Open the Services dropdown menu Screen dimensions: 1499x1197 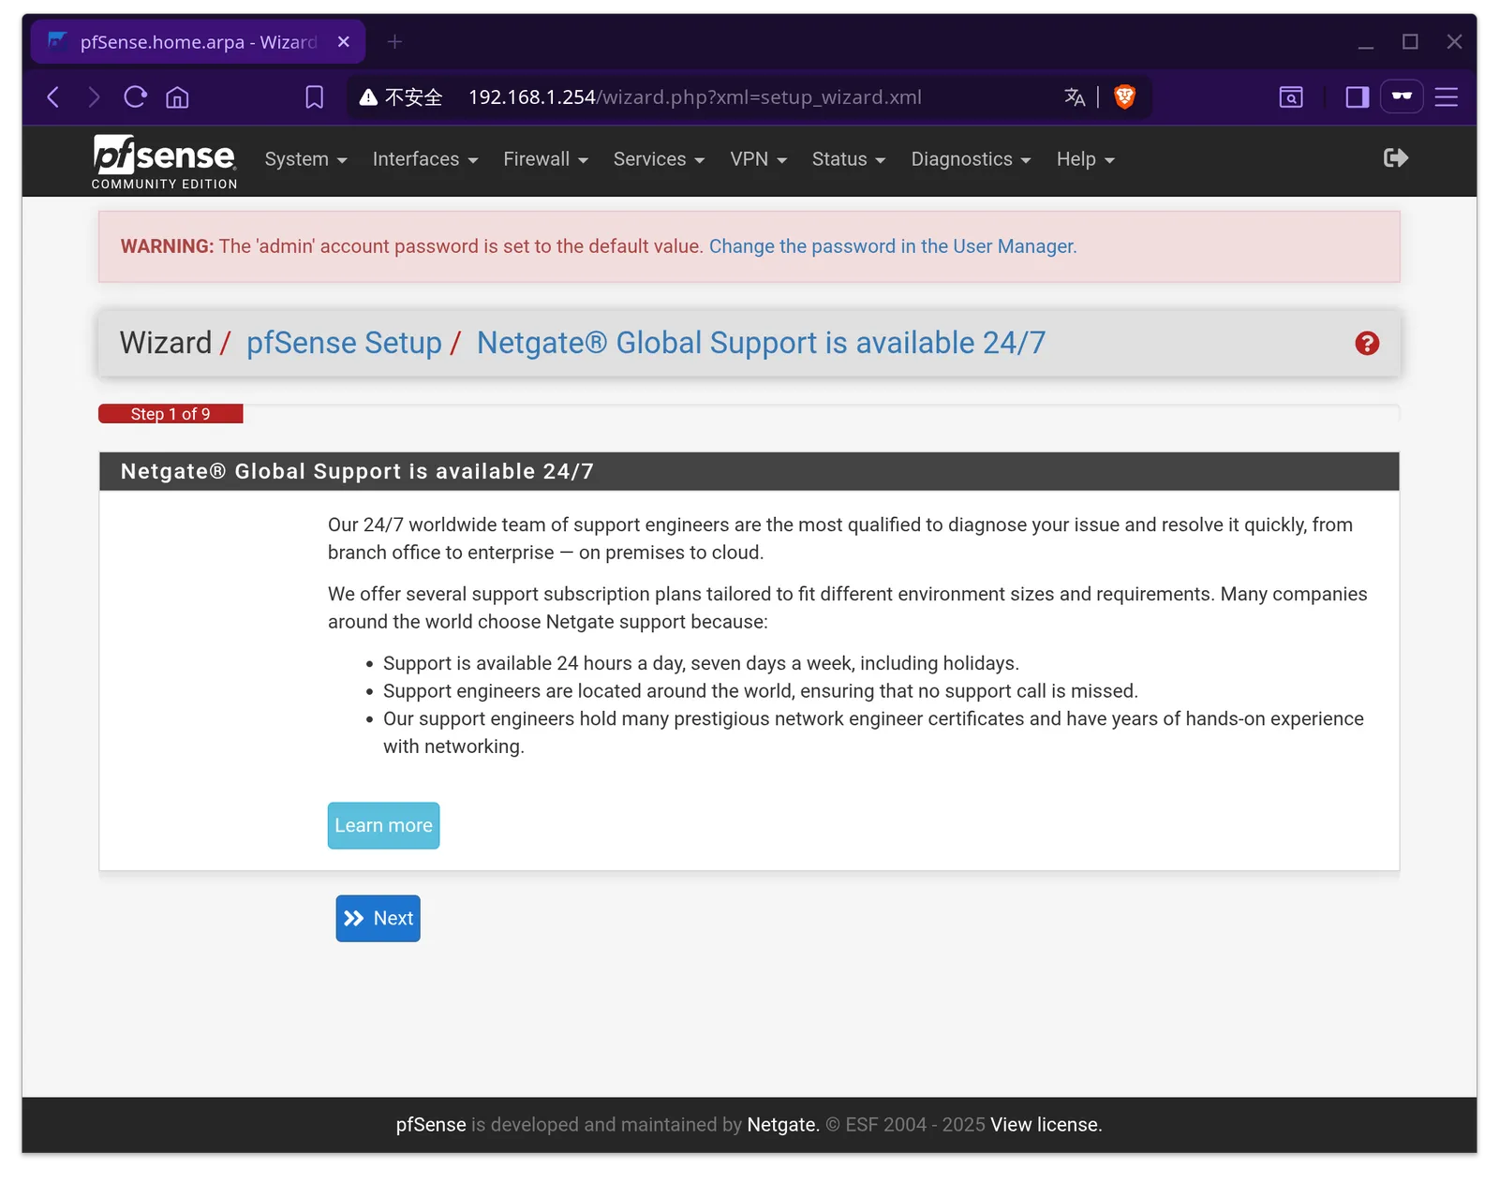tap(660, 159)
